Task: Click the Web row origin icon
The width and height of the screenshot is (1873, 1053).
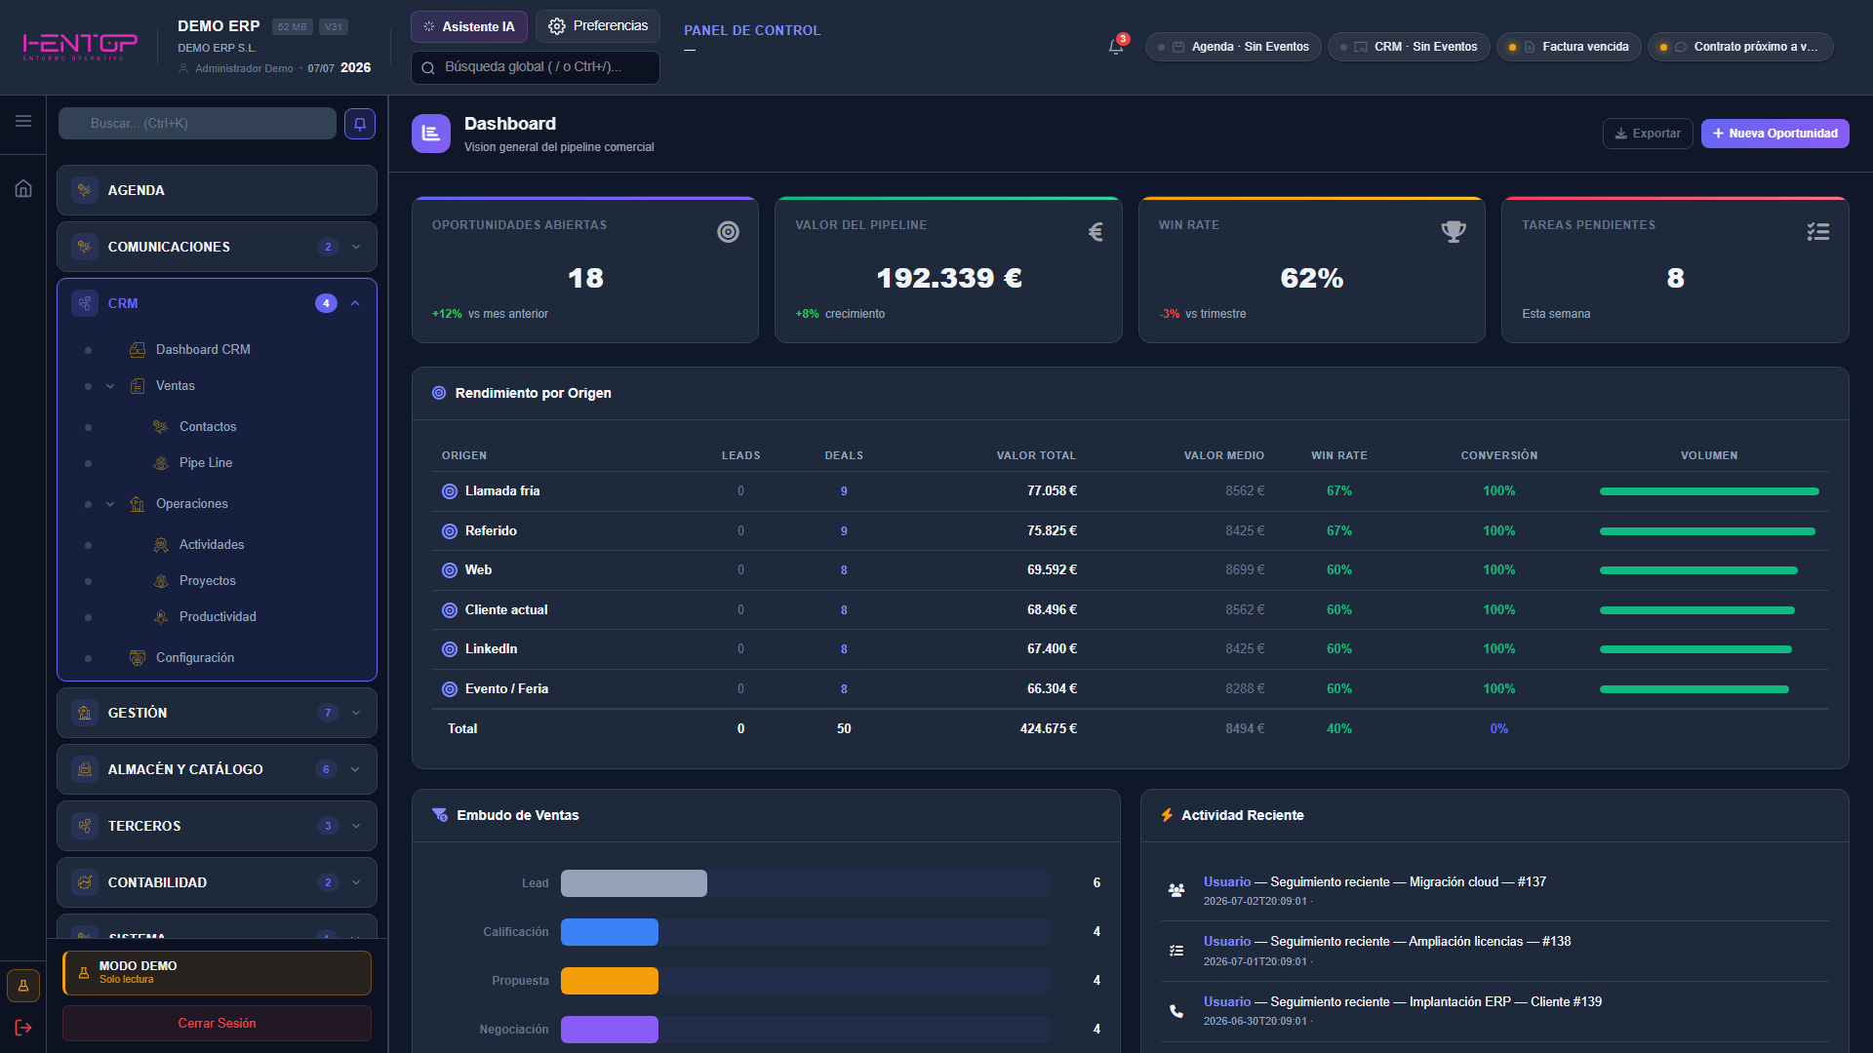Action: (450, 570)
